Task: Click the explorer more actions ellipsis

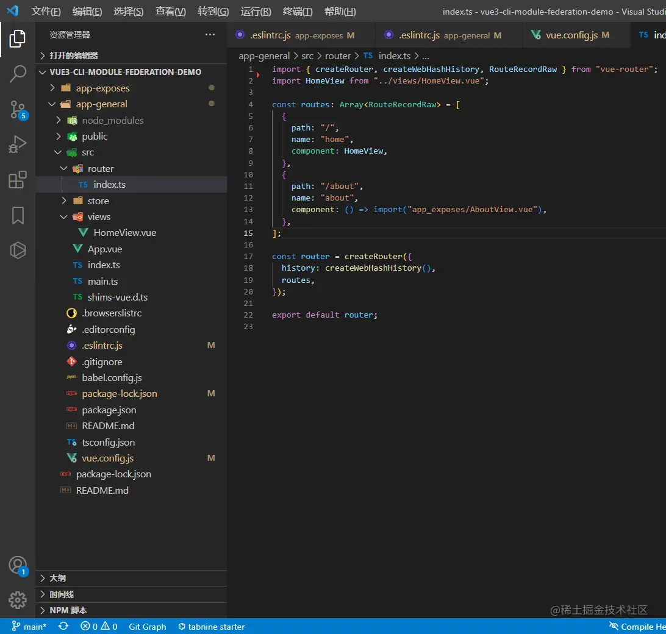Action: pyautogui.click(x=210, y=34)
